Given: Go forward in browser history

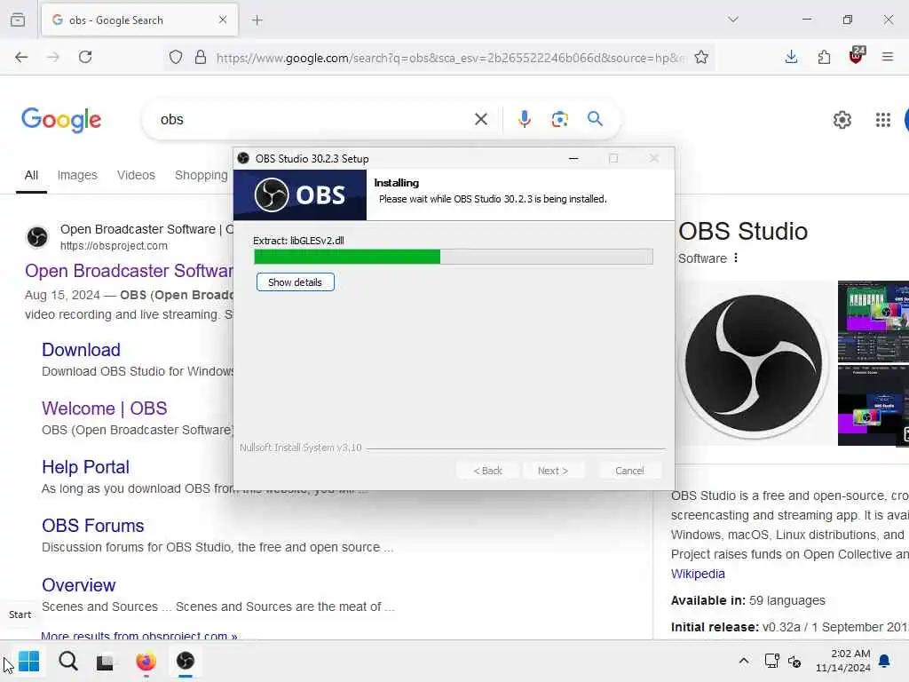Looking at the screenshot, I should [x=53, y=57].
